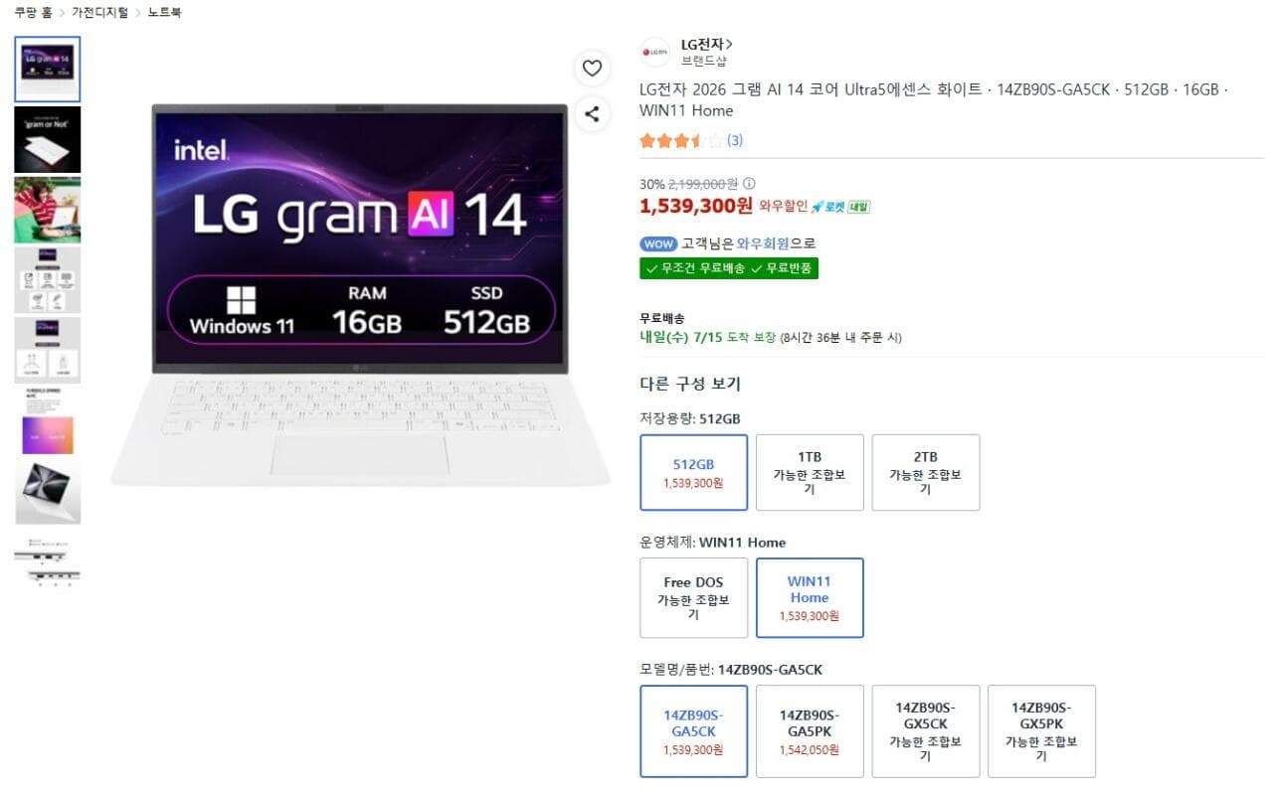This screenshot has height=795, width=1273.
Task: Select model 14ZB90S-GA5CK option box
Action: (x=693, y=731)
